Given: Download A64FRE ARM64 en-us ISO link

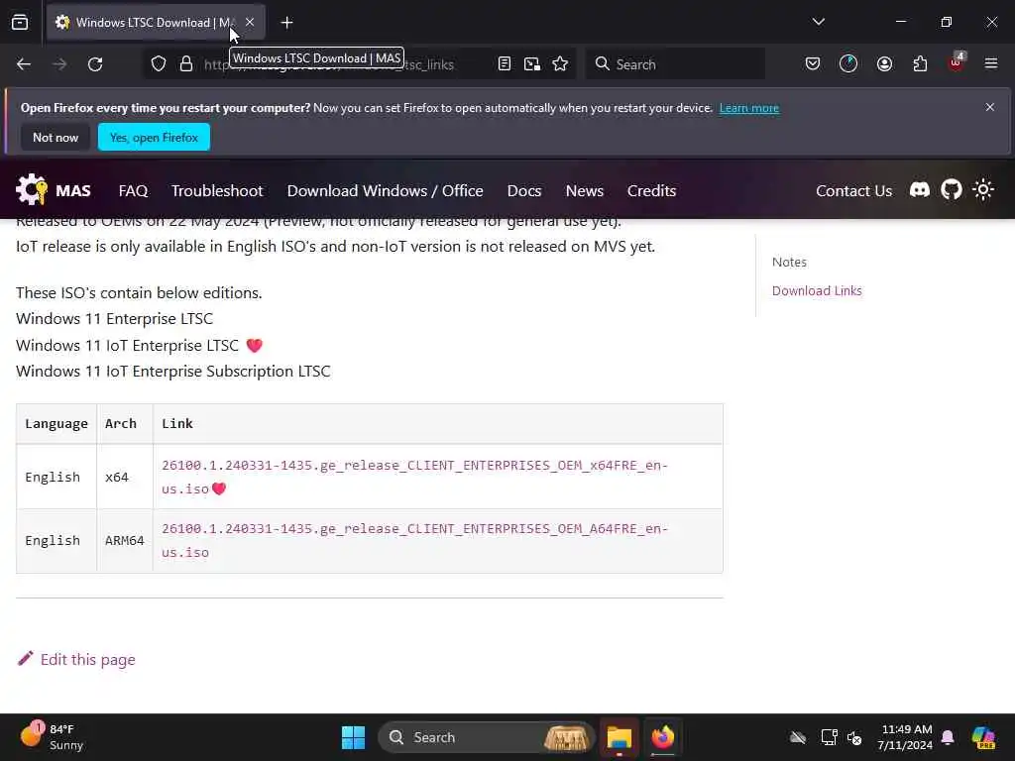Looking at the screenshot, I should pyautogui.click(x=414, y=540).
